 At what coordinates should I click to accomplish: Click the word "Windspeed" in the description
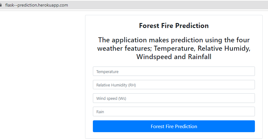click(154, 57)
